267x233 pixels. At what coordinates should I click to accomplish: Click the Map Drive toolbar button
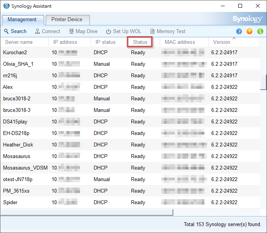[83, 32]
